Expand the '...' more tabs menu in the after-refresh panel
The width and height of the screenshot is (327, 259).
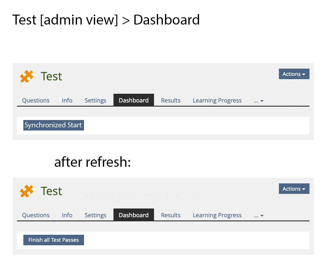259,215
